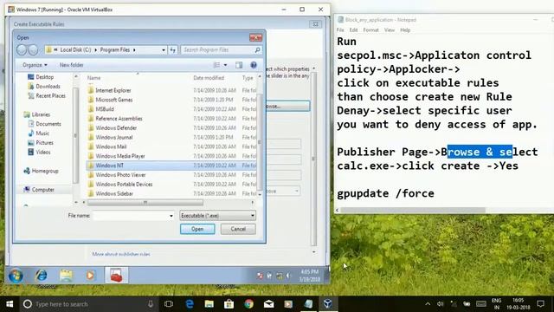
Task: Open More about publisher rules link
Action: coord(121,254)
